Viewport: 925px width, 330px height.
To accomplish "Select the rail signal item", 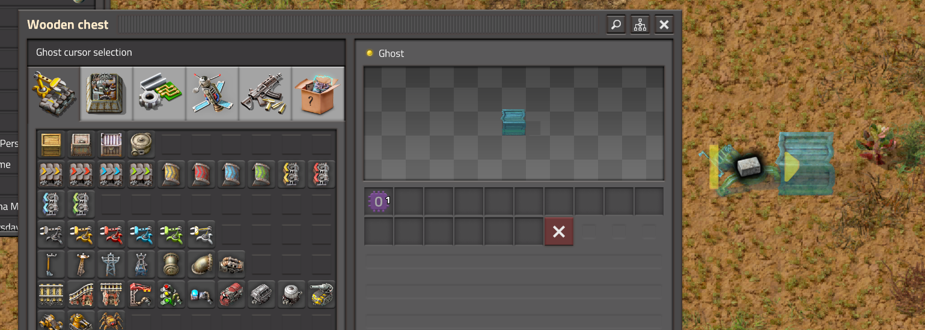I will pos(171,295).
